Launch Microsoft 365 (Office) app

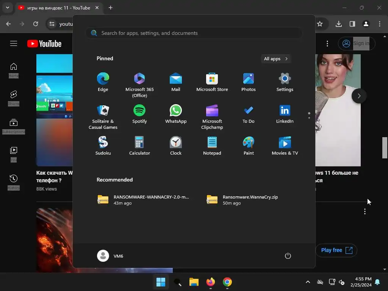[139, 85]
